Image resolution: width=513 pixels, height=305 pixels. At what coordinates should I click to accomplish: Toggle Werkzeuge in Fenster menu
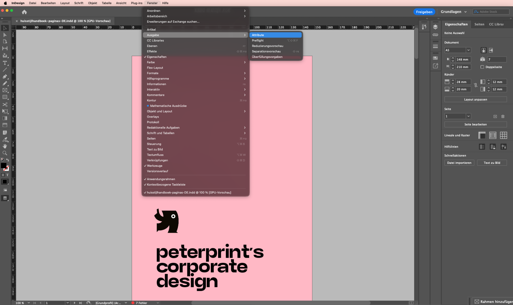(196, 166)
